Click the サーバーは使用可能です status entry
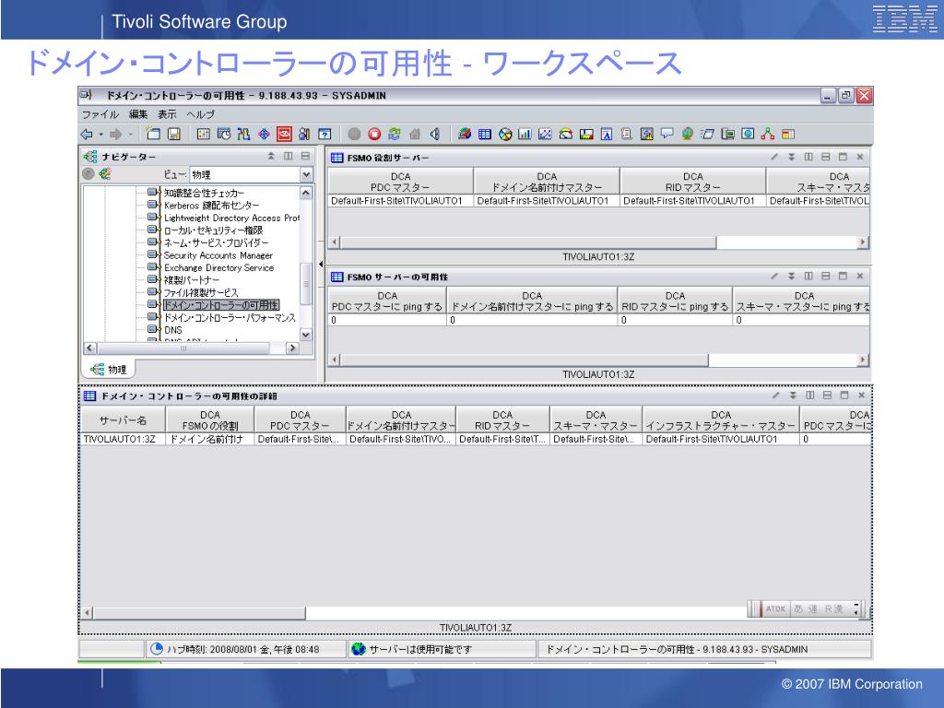Viewport: 944px width, 708px height. coord(442,649)
